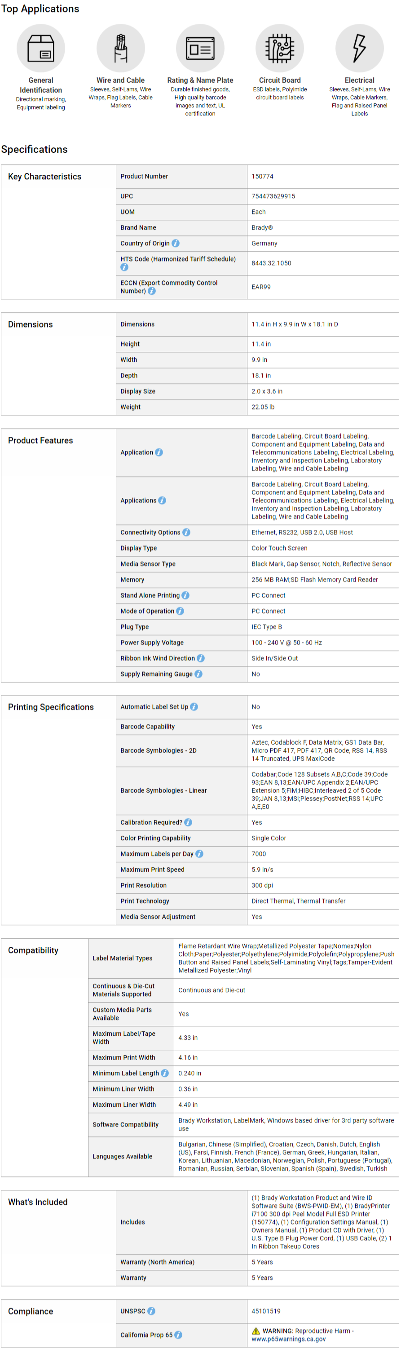401x1349 pixels.
Task: Show Minimum Label Length info icon
Action: [165, 1074]
